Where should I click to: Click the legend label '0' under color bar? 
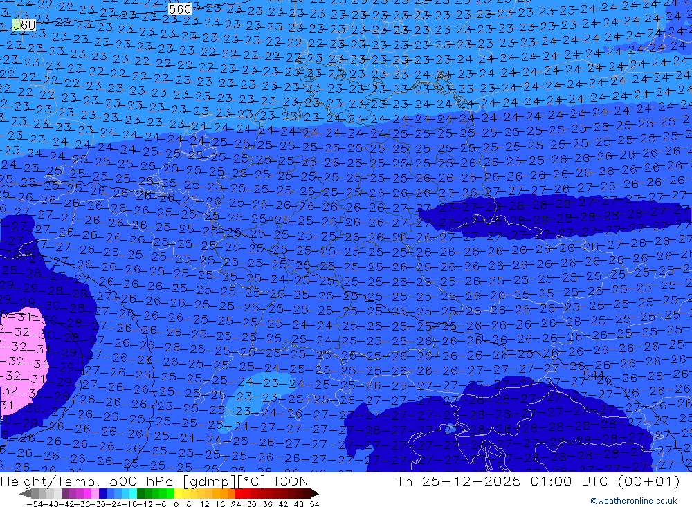[176, 504]
